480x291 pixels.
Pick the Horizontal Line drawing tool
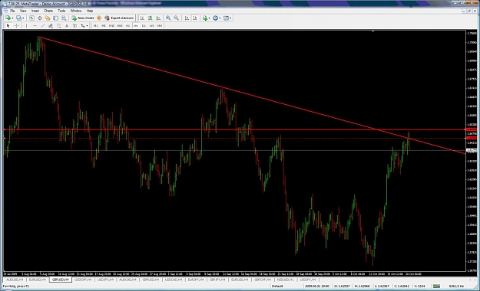point(35,25)
